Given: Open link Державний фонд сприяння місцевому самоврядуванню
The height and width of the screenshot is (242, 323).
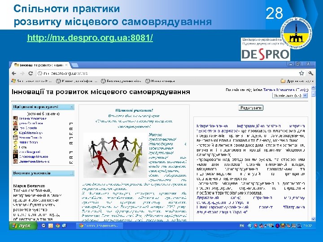Looking at the screenshot, I should 250,200.
